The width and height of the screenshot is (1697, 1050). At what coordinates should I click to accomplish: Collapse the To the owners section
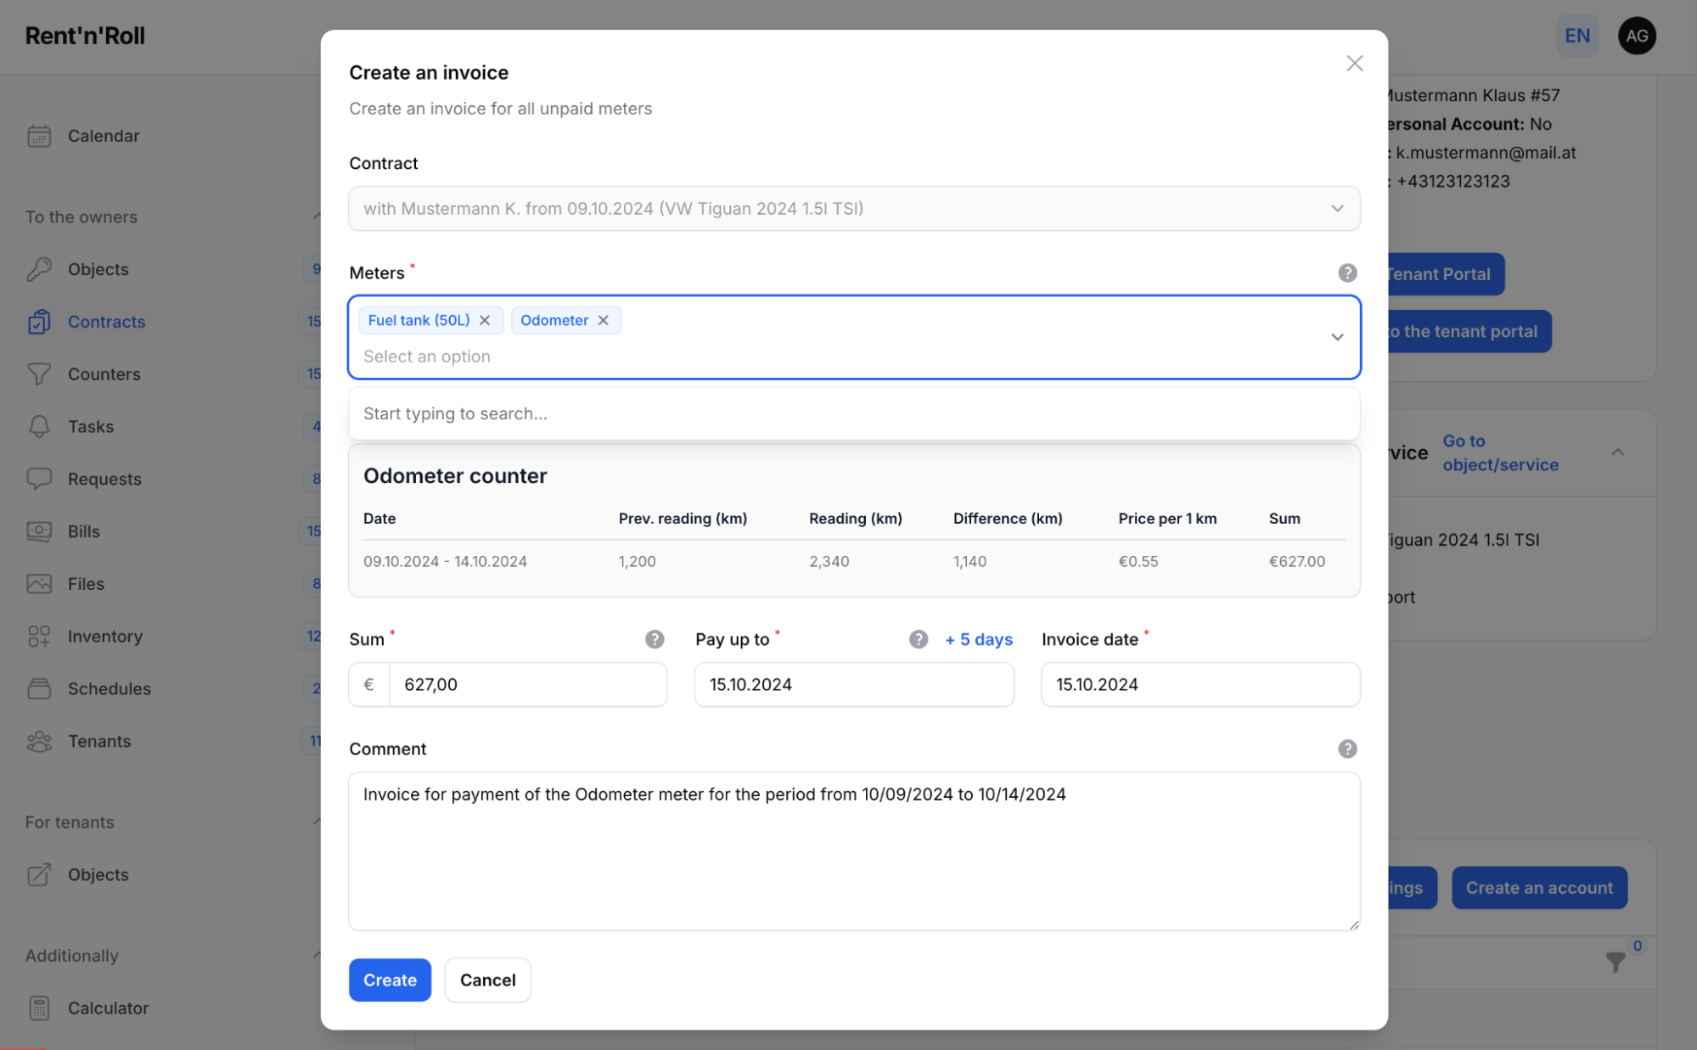316,216
